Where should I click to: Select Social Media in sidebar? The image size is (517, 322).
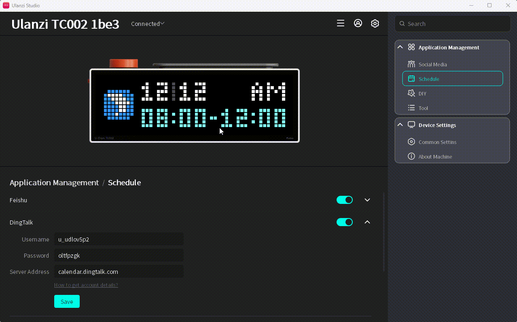coord(453,64)
